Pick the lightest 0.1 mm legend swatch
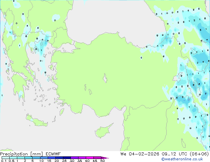 click(4, 158)
